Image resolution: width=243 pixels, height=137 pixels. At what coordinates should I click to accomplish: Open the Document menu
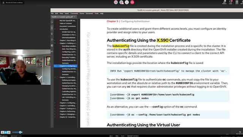tap(90, 14)
